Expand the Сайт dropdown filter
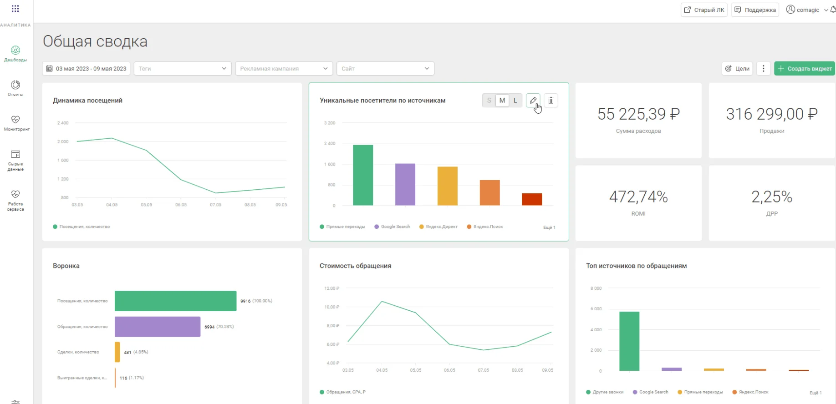 pyautogui.click(x=385, y=69)
